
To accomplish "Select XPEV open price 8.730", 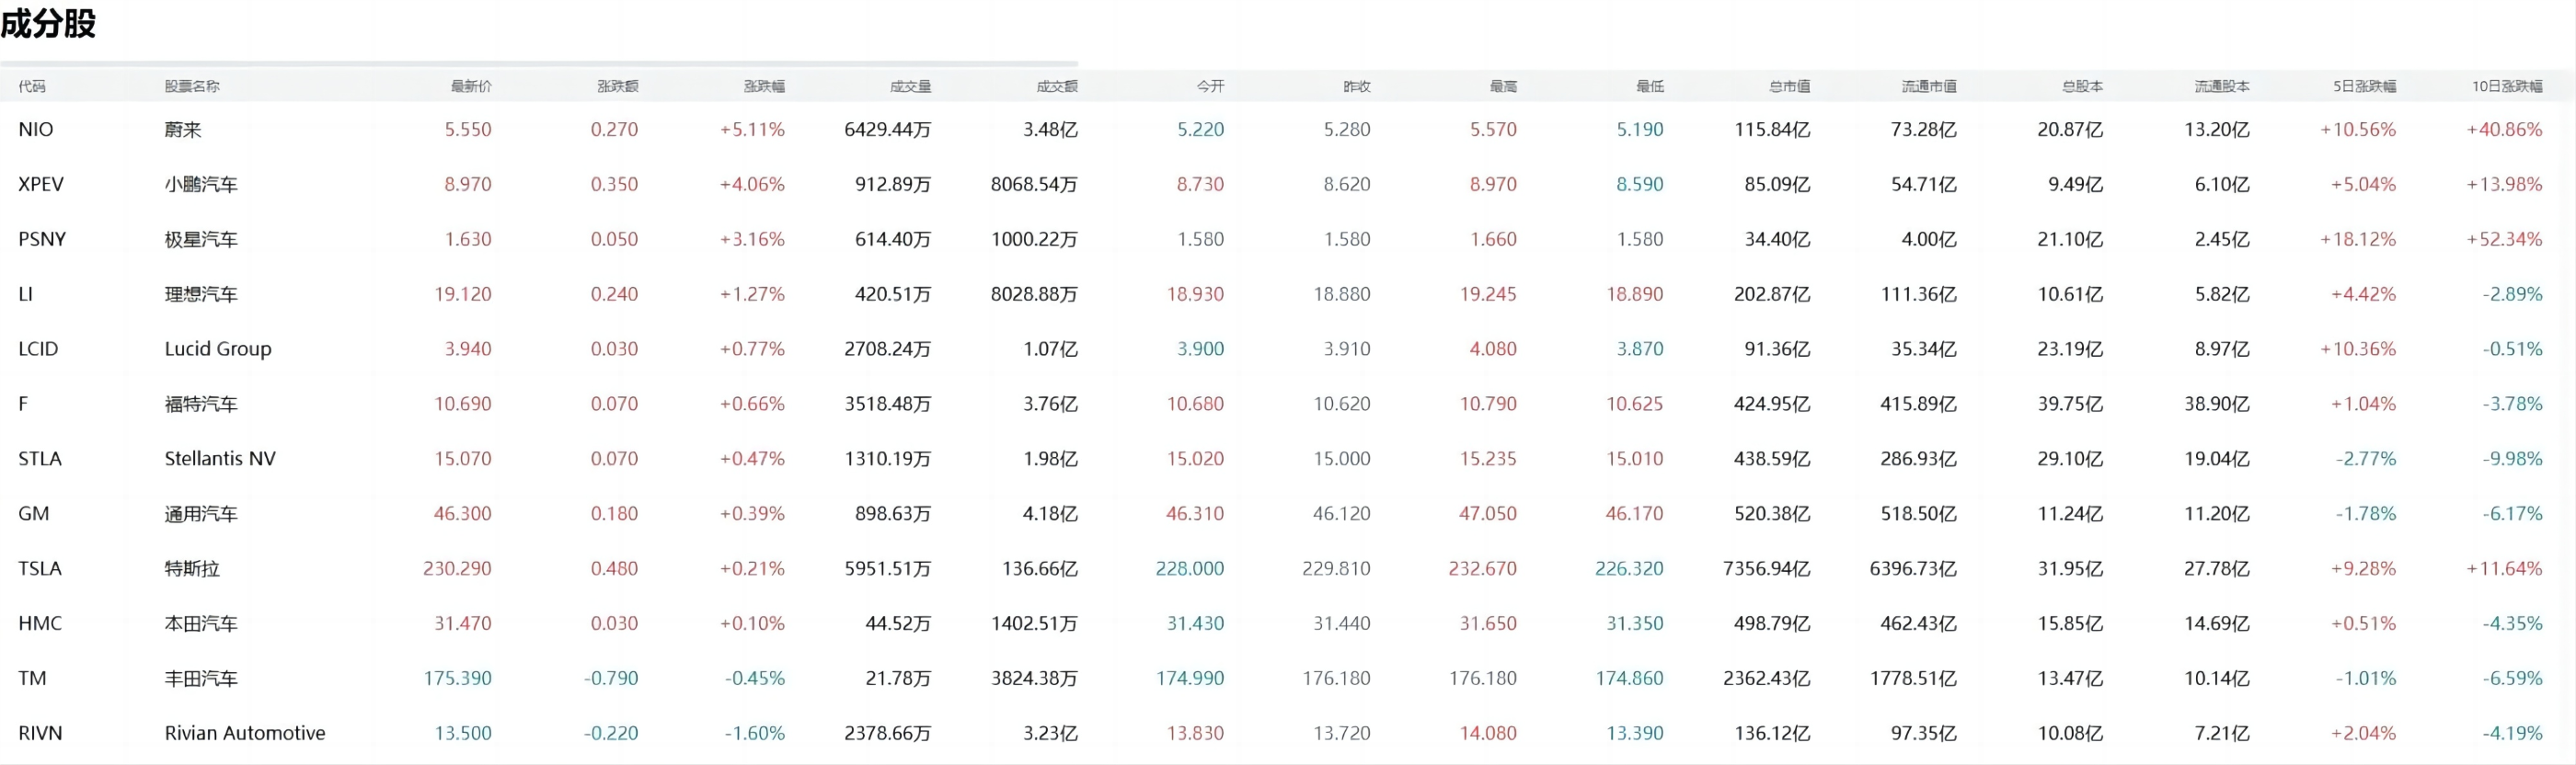I will pyautogui.click(x=1200, y=185).
